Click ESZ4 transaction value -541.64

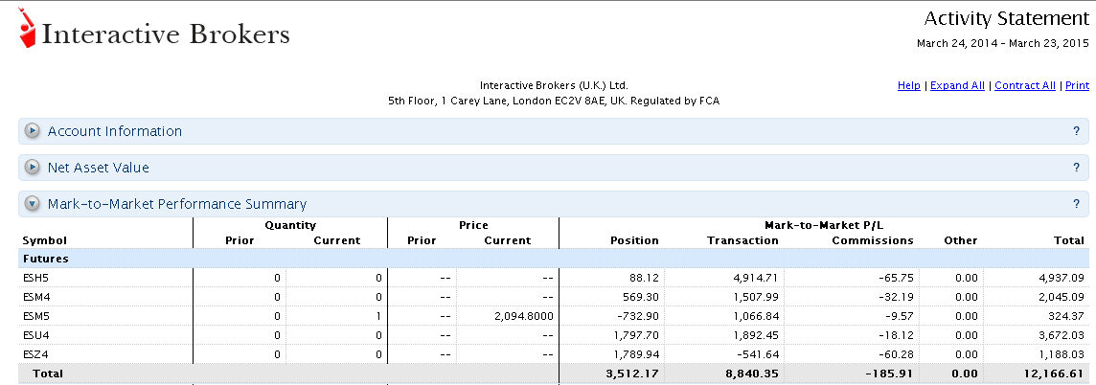(x=758, y=354)
